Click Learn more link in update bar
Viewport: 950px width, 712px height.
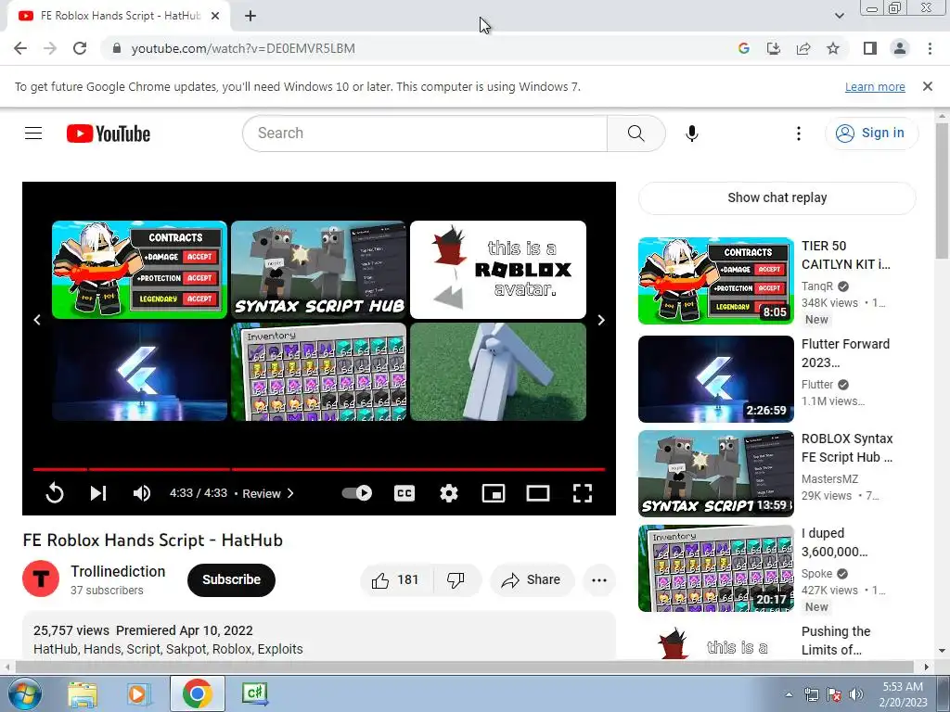(875, 86)
